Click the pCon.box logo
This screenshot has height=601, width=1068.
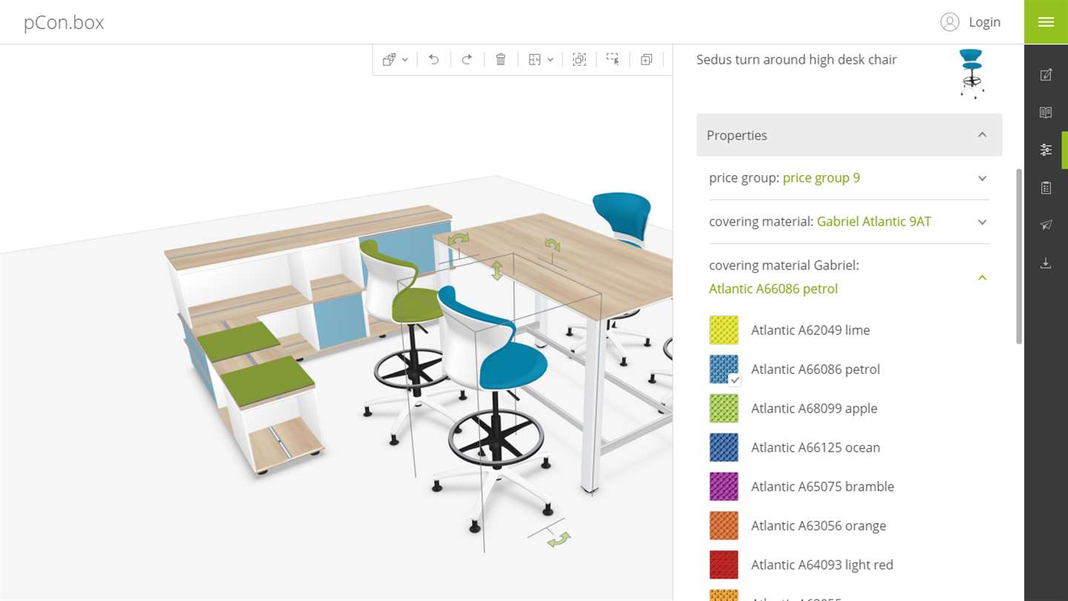point(64,22)
